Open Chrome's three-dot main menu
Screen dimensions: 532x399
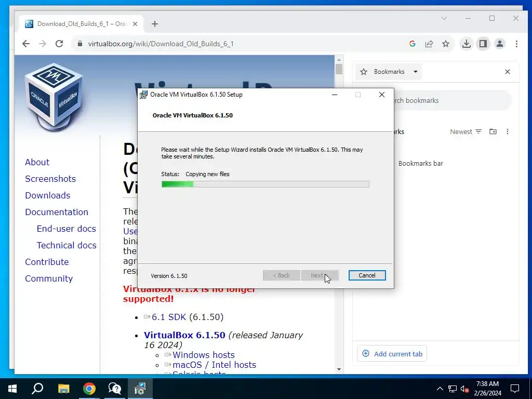pos(516,44)
